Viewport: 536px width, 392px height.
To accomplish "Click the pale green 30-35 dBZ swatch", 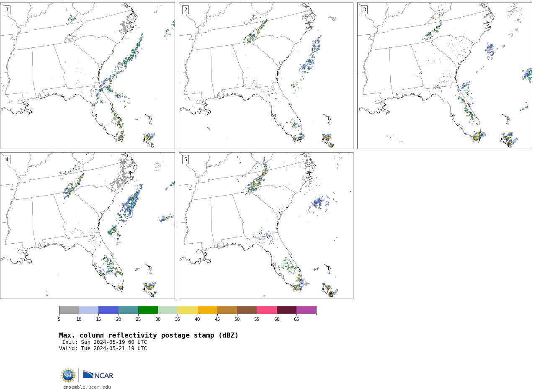I will [x=167, y=310].
